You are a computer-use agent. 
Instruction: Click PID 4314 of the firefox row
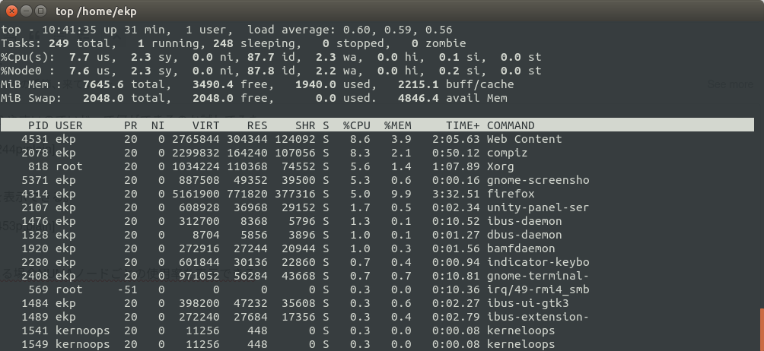point(34,194)
